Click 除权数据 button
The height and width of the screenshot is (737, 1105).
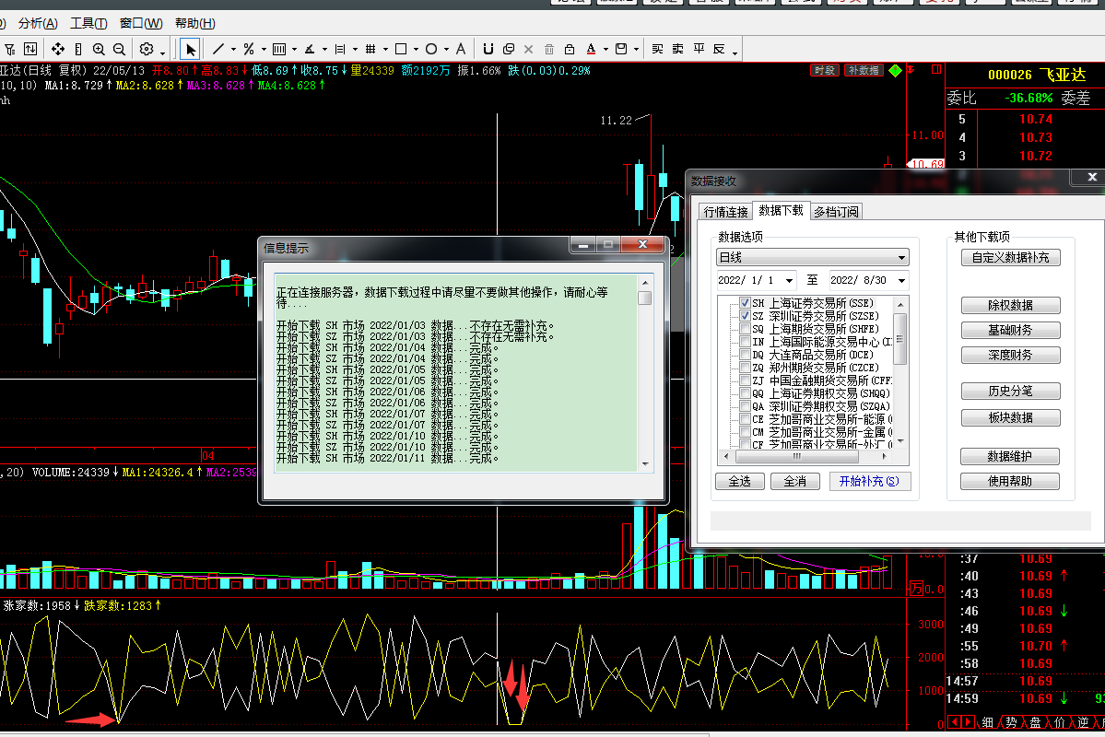coord(1011,305)
